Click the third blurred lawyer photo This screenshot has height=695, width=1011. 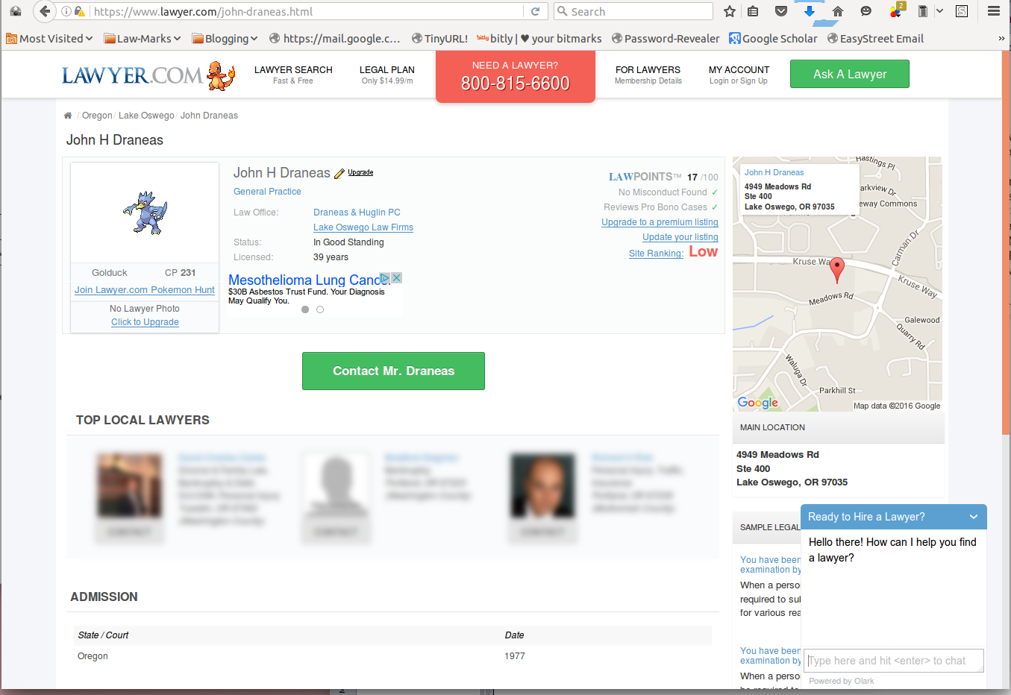tap(542, 485)
